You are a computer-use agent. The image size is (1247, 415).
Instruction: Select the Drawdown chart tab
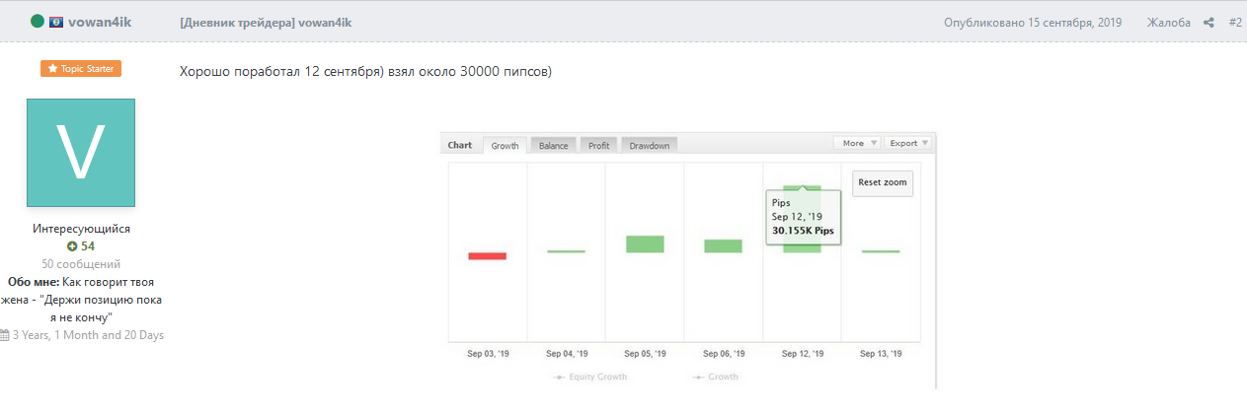649,145
